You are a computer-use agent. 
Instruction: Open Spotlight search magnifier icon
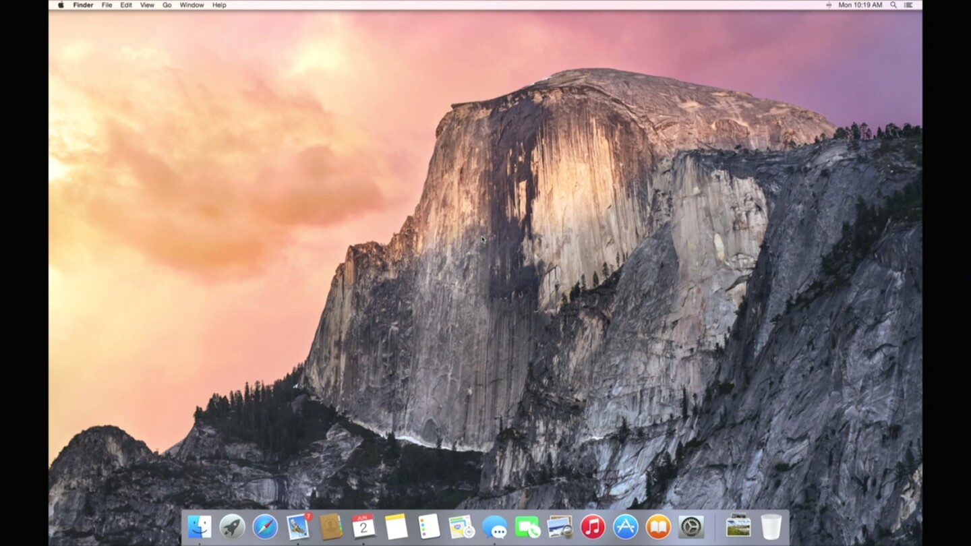893,5
